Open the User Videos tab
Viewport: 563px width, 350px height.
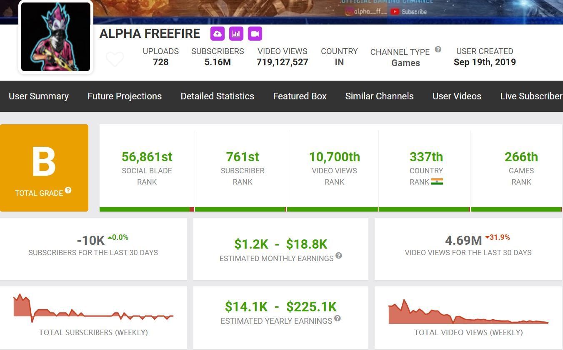click(457, 96)
